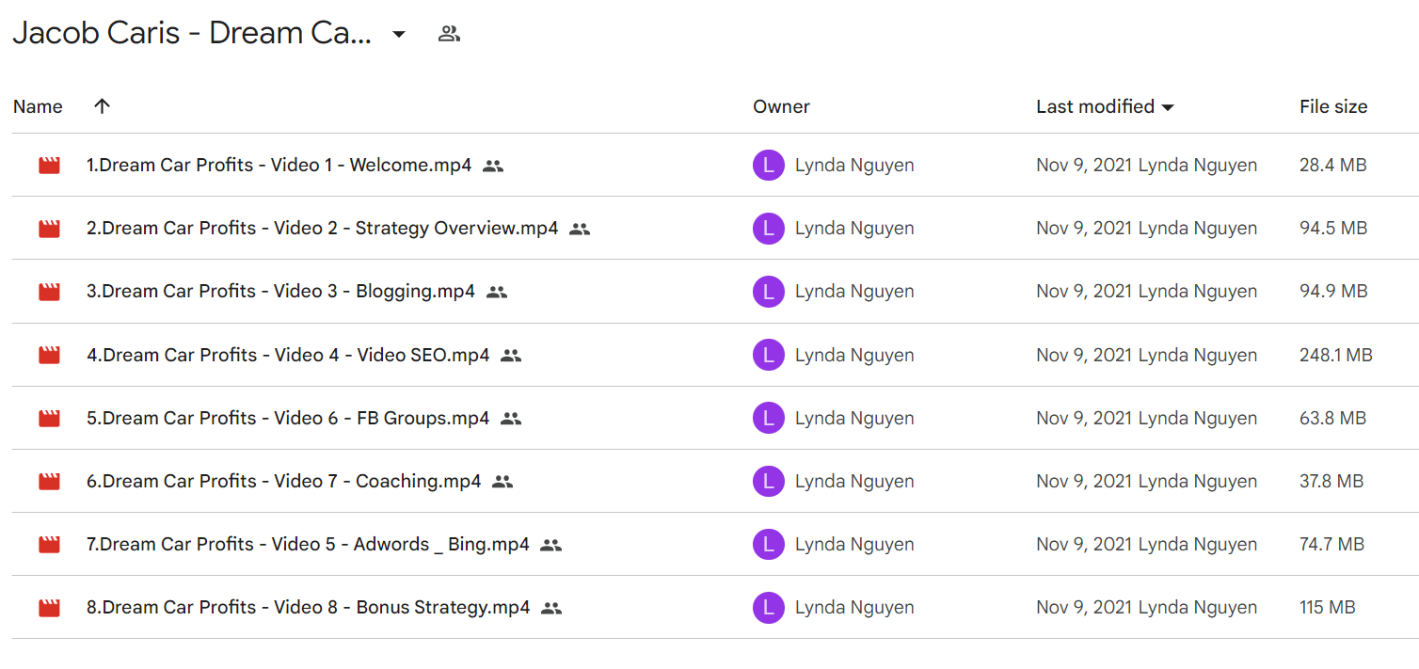Image resolution: width=1419 pixels, height=669 pixels.
Task: Click the File size column header
Action: 1333,106
